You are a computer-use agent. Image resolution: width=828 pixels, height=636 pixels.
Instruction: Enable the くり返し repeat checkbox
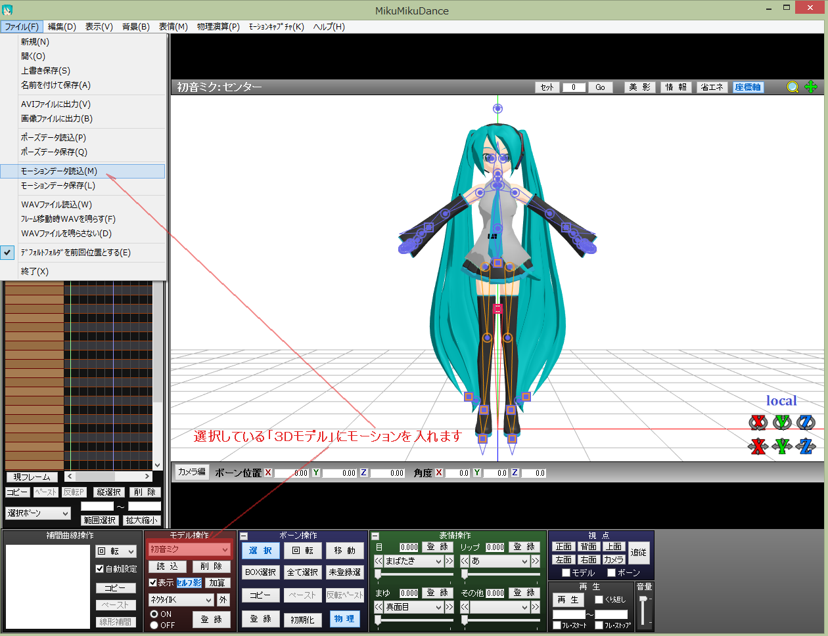[x=599, y=599]
